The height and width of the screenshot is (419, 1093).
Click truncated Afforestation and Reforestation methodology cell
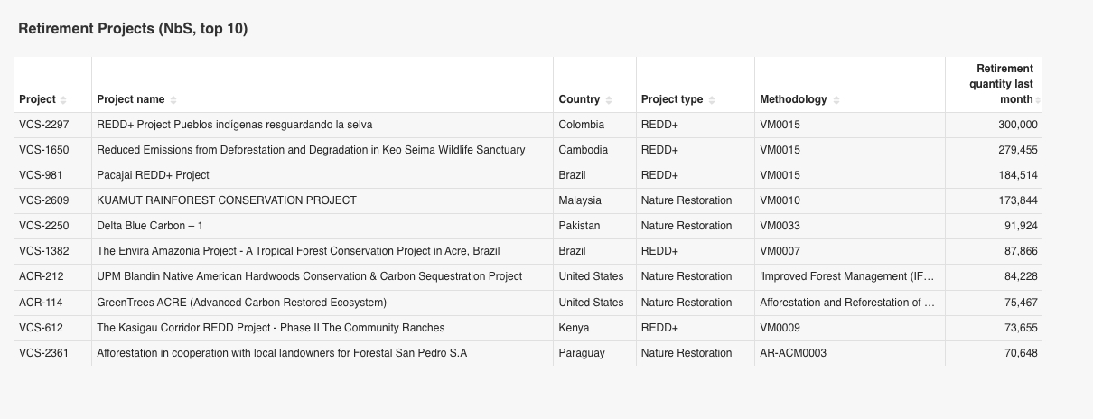[x=847, y=303]
